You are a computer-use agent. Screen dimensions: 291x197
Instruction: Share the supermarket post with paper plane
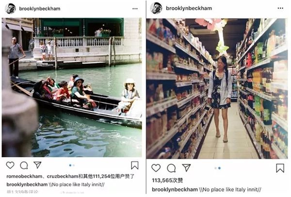coord(187,168)
